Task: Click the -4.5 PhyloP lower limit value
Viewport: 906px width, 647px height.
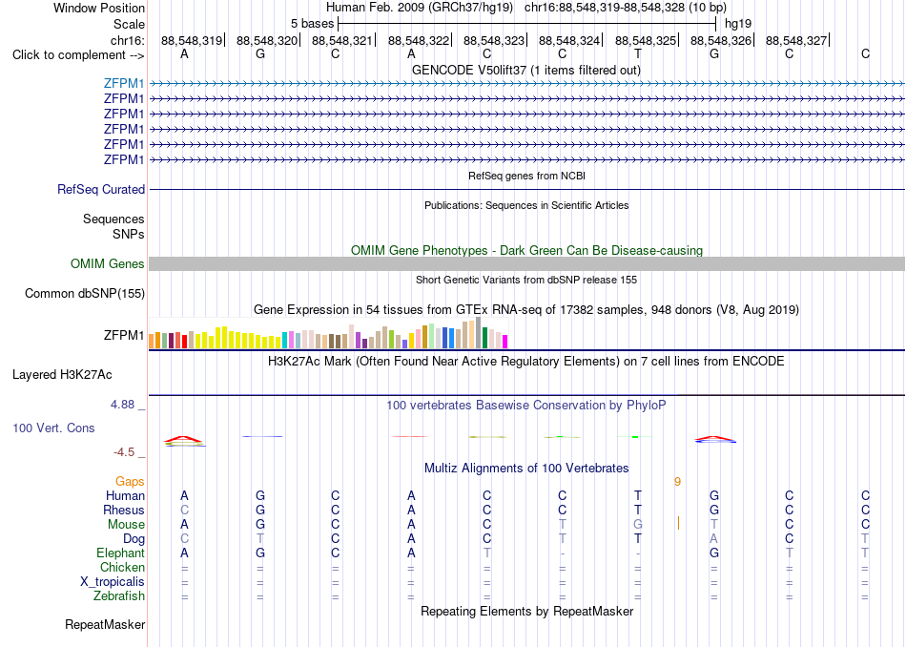Action: point(124,452)
